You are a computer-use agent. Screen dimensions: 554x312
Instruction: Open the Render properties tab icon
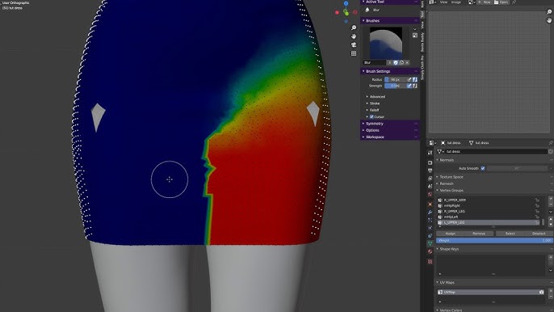[x=430, y=162]
